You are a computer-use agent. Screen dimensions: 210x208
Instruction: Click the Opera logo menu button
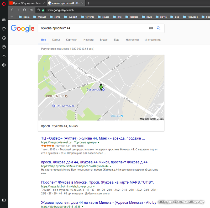[x=4, y=4]
